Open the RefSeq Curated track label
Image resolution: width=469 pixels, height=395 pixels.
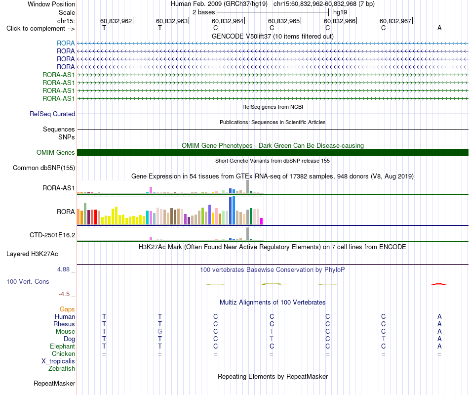52,114
